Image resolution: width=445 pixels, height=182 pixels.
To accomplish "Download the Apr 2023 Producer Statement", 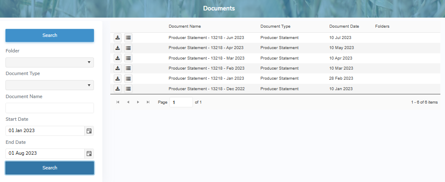I will coord(118,48).
